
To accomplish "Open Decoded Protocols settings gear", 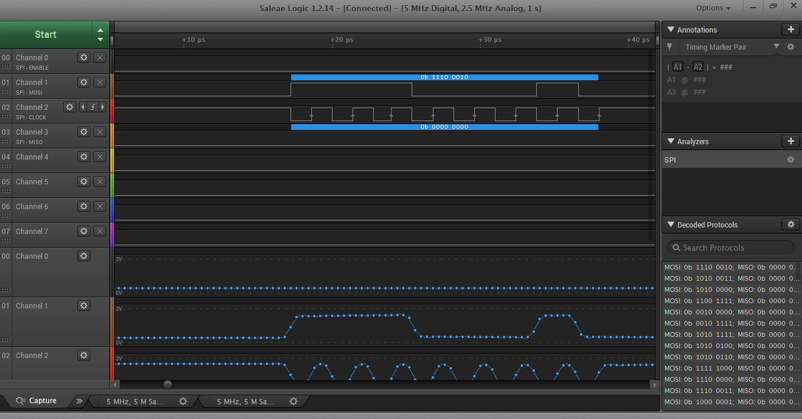I will pos(790,225).
